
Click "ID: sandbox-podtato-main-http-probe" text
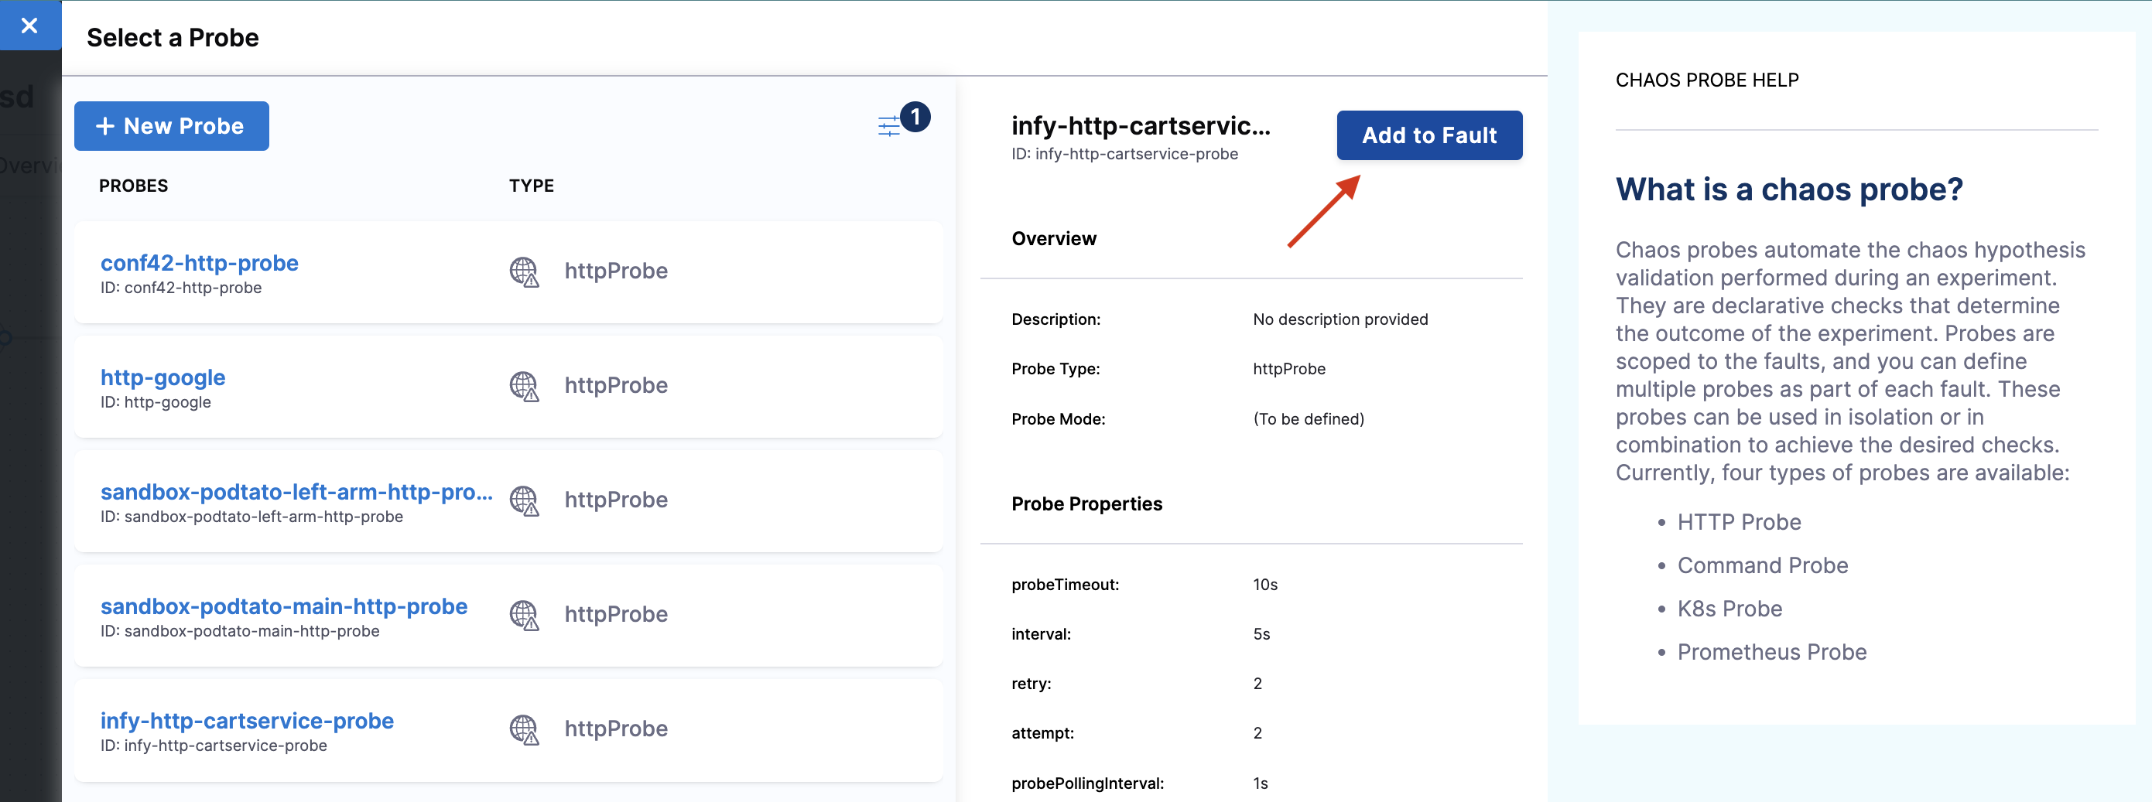240,631
